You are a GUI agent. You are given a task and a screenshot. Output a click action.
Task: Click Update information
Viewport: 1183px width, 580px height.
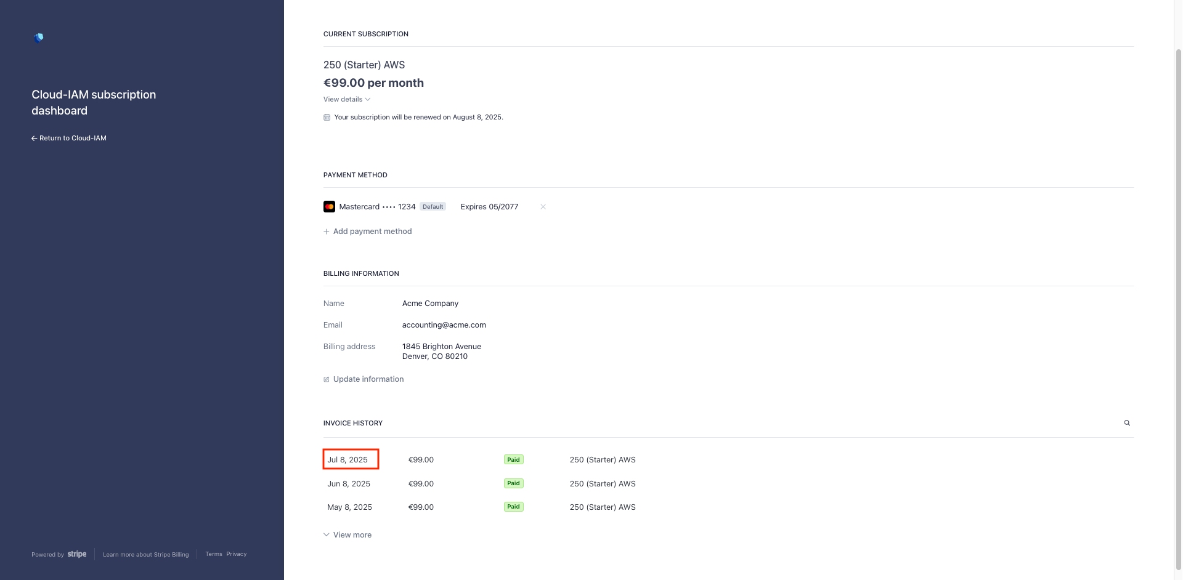pos(364,379)
